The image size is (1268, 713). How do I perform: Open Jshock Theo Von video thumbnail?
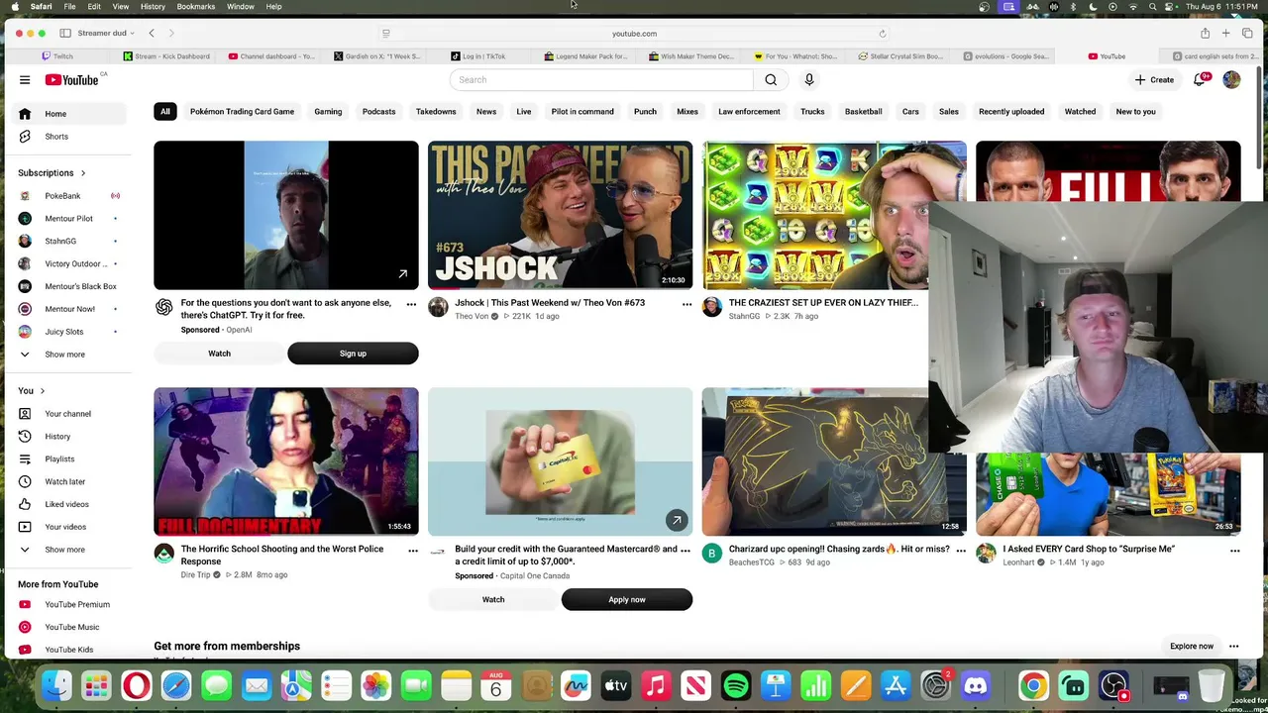(561, 215)
